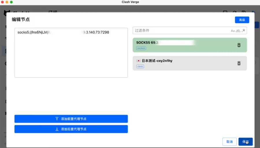Click the Japan flag icon

pyautogui.click(x=138, y=61)
